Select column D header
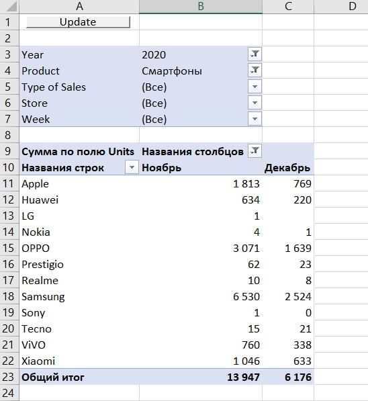This screenshot has height=401, width=368. pos(352,7)
